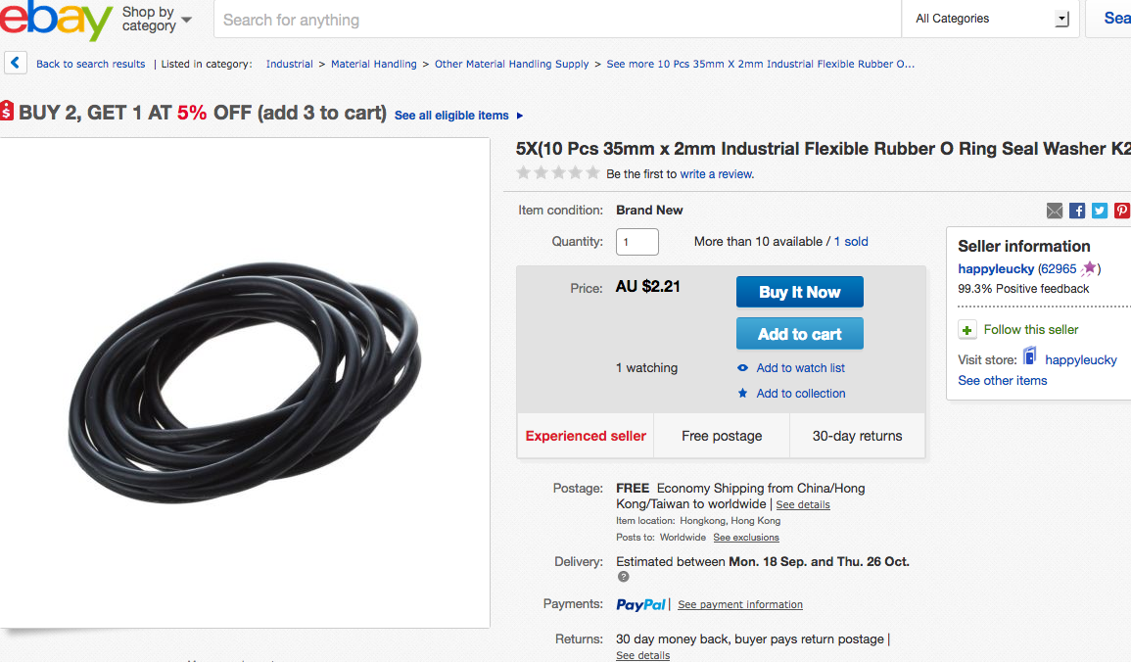Share listing on Facebook
Screen dimensions: 1131x662
tap(1077, 211)
